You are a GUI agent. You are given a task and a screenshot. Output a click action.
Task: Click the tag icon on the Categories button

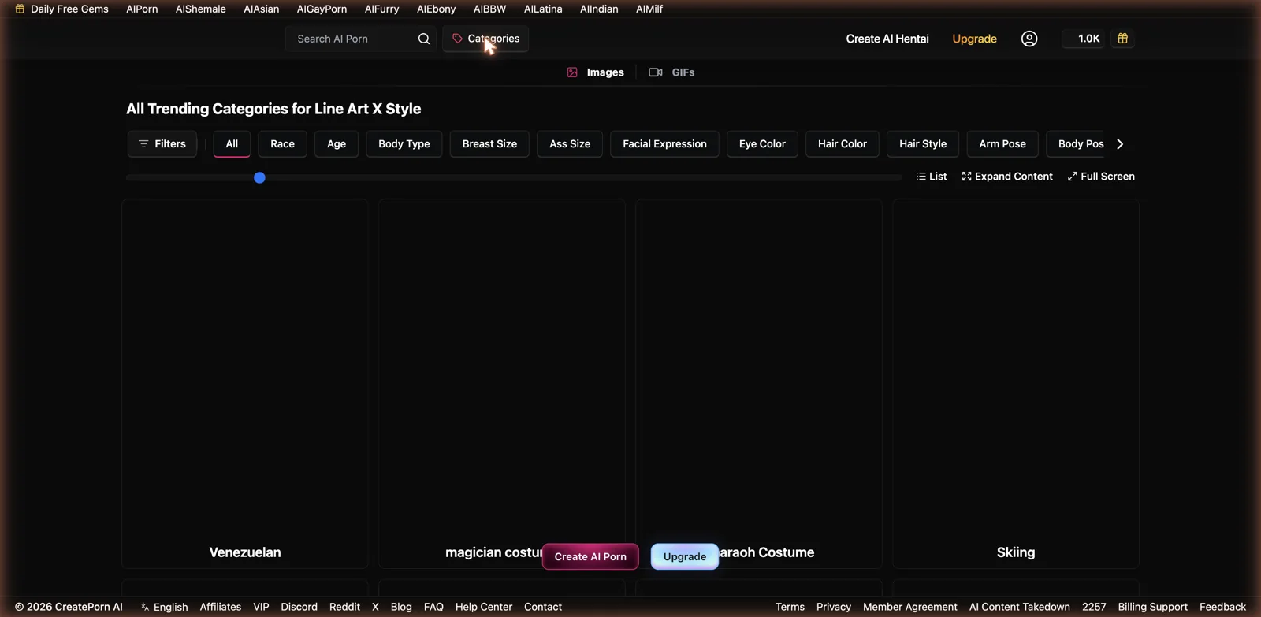457,39
